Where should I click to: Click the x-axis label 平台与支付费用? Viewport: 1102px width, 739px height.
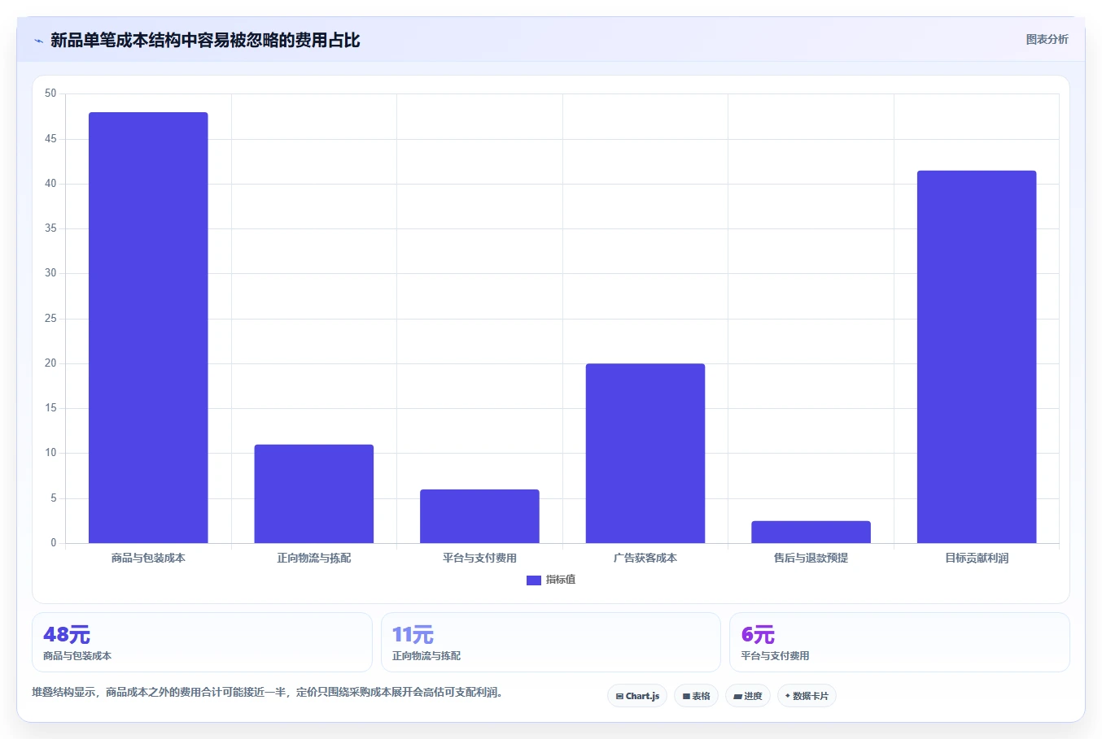[479, 558]
